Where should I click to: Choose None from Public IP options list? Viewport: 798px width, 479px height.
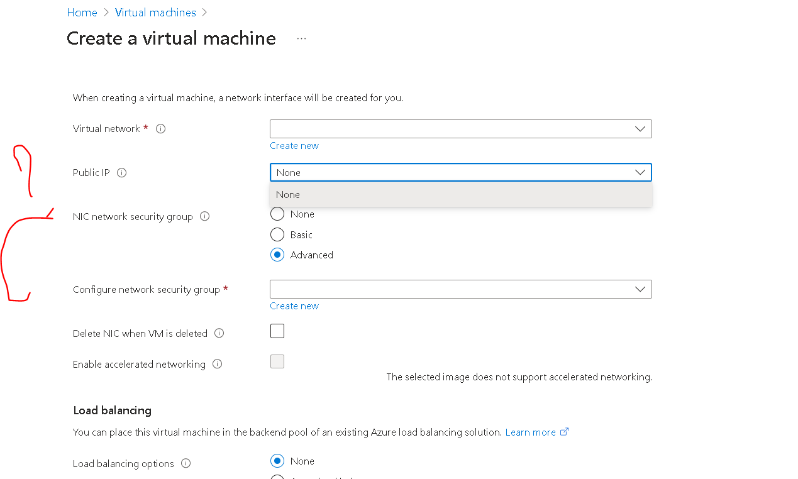point(460,195)
